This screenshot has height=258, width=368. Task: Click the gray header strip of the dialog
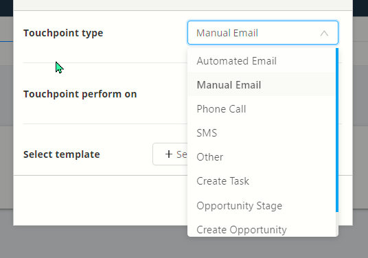click(183, 5)
